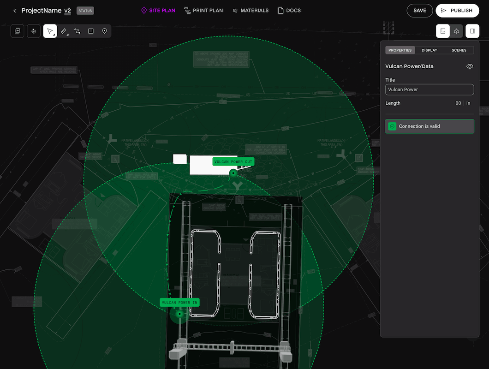The height and width of the screenshot is (369, 489).
Task: Open the v2 version dropdown
Action: click(x=67, y=11)
